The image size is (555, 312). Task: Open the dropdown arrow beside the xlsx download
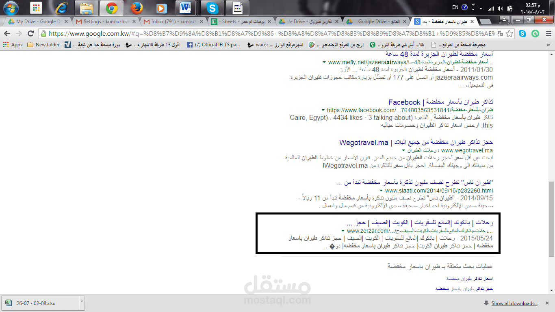(82, 303)
